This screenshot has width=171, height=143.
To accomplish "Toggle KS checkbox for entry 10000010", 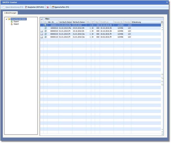I will pyautogui.click(x=45, y=28).
